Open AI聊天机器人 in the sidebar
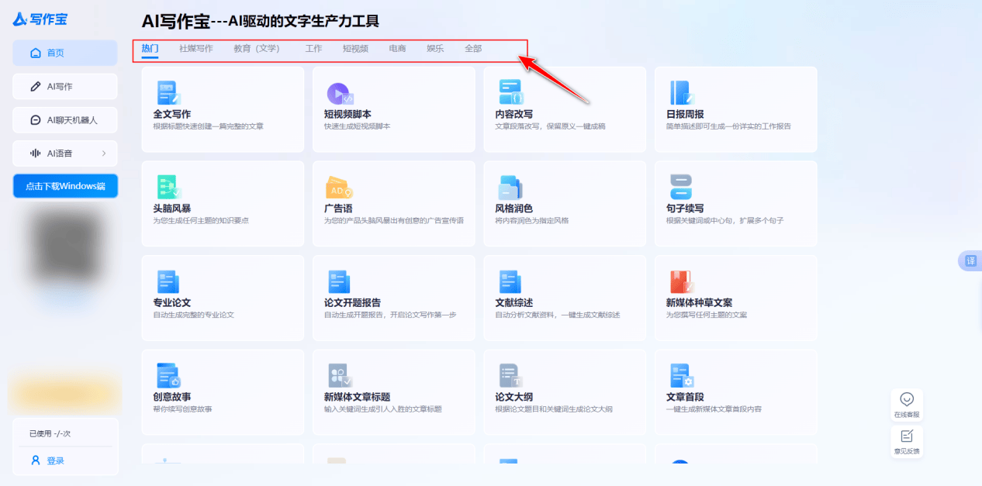The image size is (982, 486). [x=65, y=120]
